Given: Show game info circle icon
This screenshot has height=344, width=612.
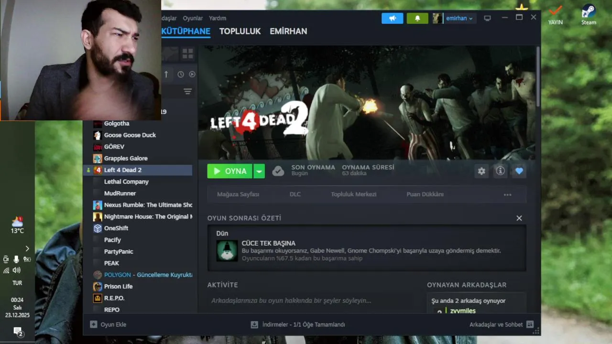Looking at the screenshot, I should [500, 171].
